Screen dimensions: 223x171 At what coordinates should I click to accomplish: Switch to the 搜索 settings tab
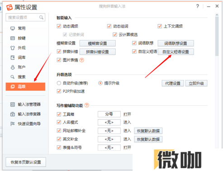click(25, 77)
